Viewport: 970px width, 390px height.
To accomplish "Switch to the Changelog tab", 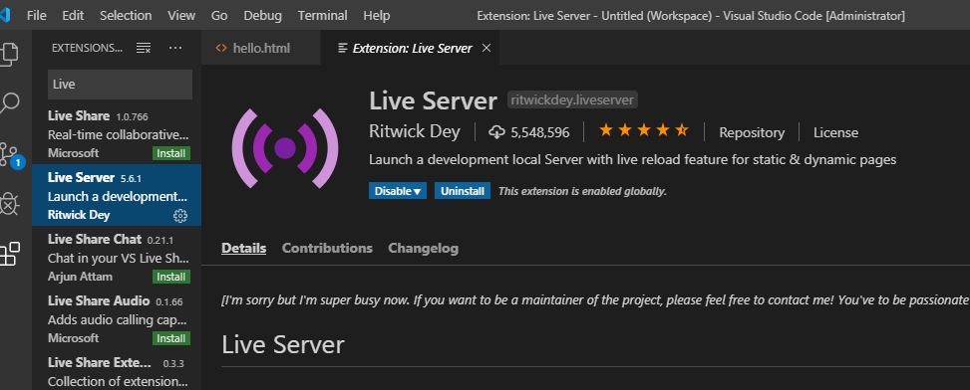I will point(423,248).
